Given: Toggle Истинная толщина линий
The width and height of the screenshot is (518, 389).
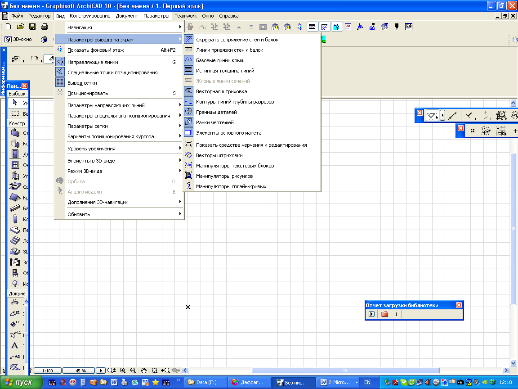Looking at the screenshot, I should coord(252,70).
